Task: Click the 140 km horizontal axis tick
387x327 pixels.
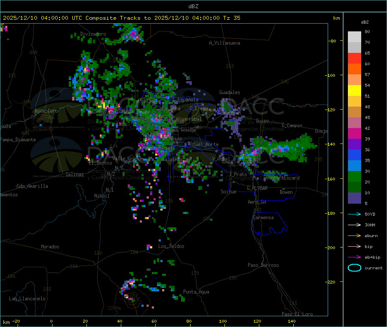Action: tap(292, 321)
